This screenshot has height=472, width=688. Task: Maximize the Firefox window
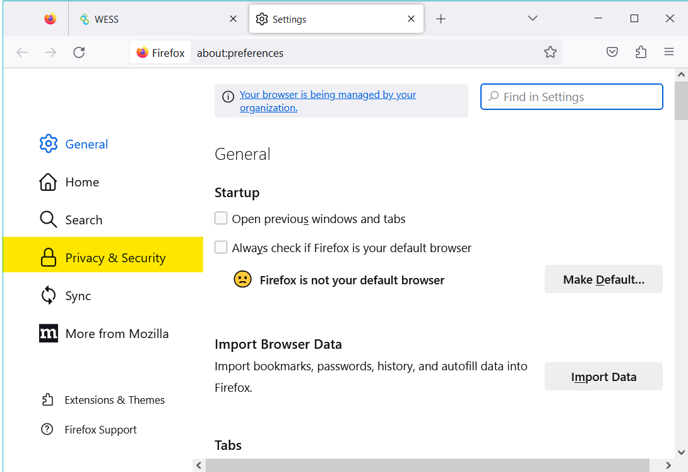(634, 18)
